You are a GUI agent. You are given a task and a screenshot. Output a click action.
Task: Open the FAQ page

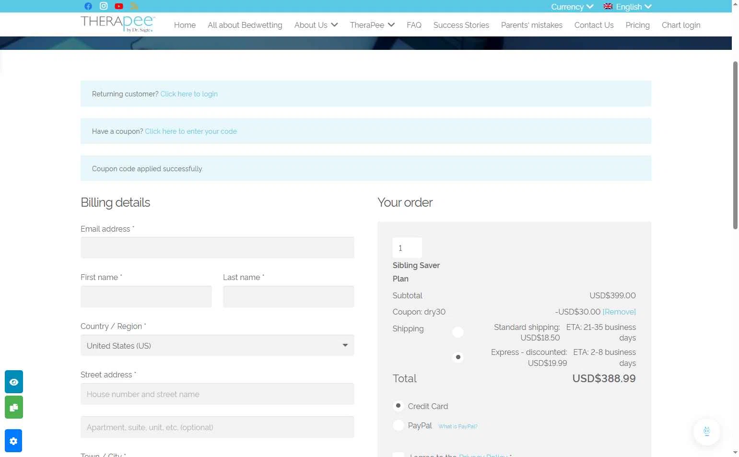(414, 25)
